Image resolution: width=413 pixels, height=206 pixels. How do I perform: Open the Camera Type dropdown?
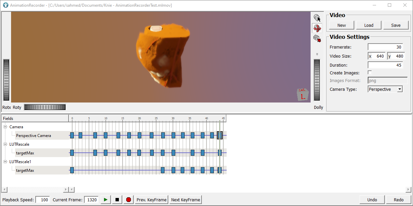pos(400,89)
